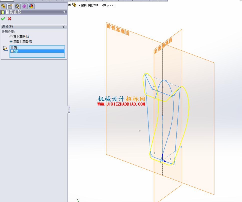Screen dimensions: 242x202
Task: Open help for 投影曲线 panel
Action: coord(64,12)
